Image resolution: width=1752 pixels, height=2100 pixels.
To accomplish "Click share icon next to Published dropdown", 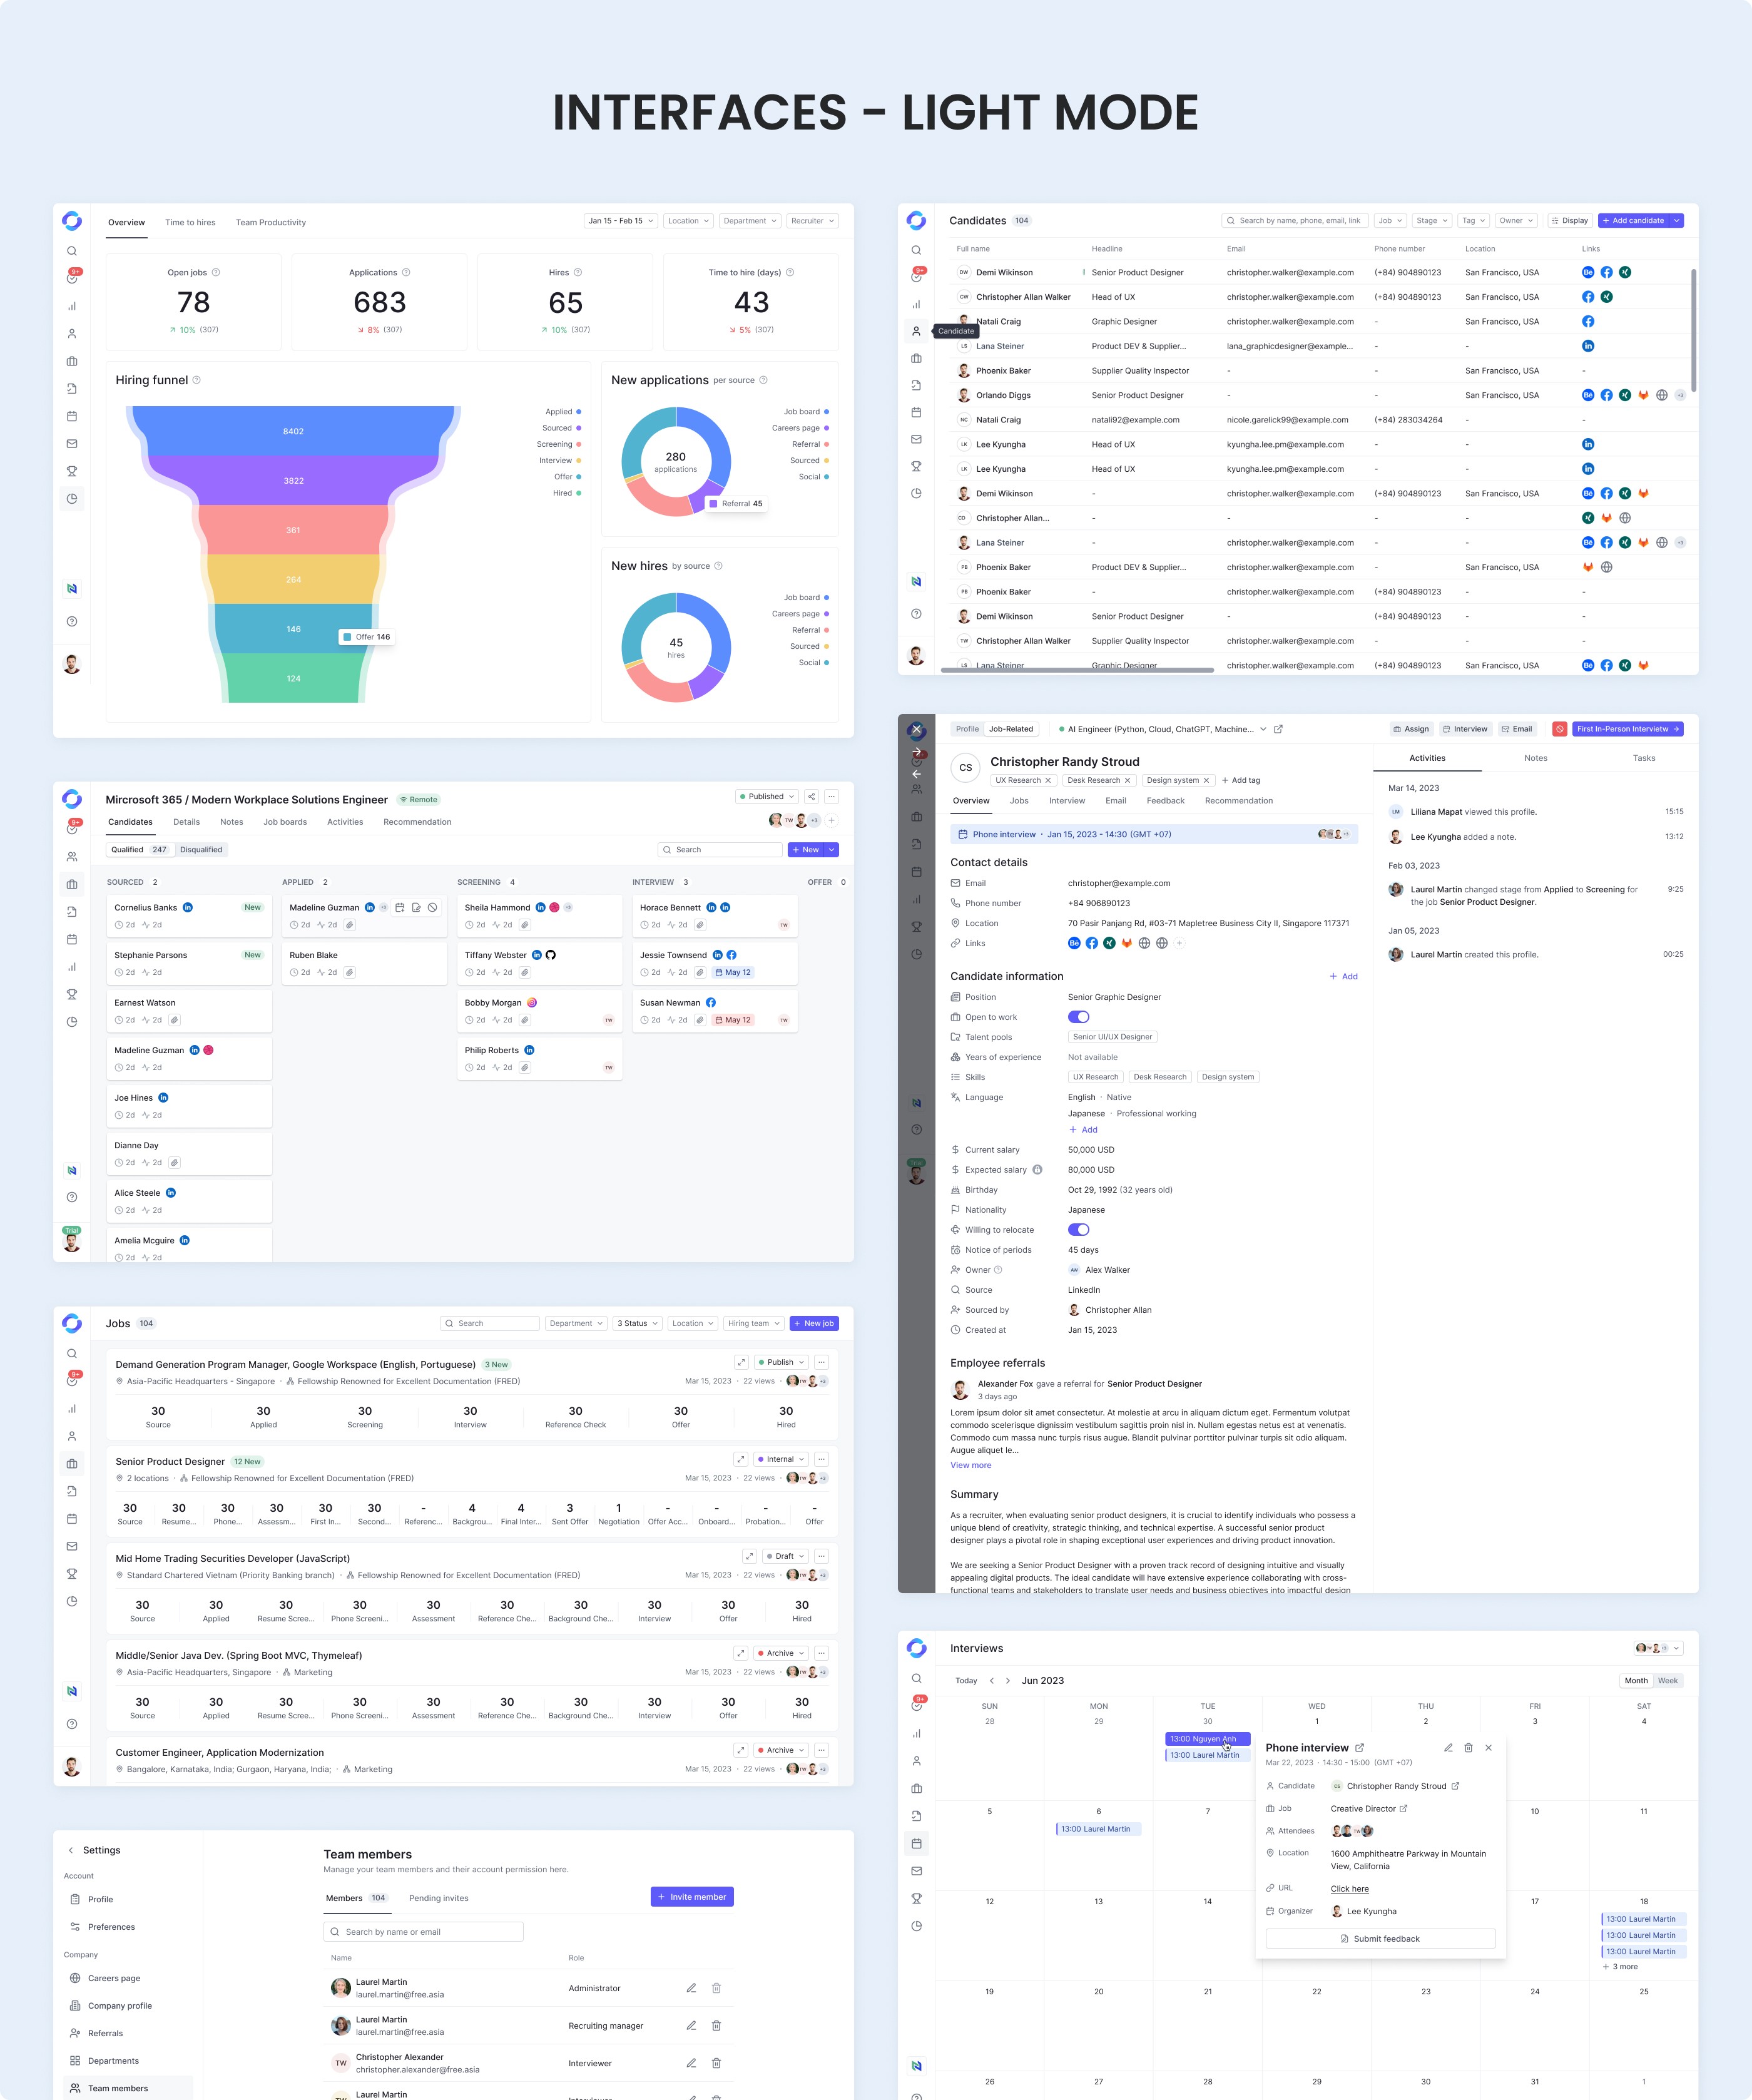I will (x=812, y=797).
